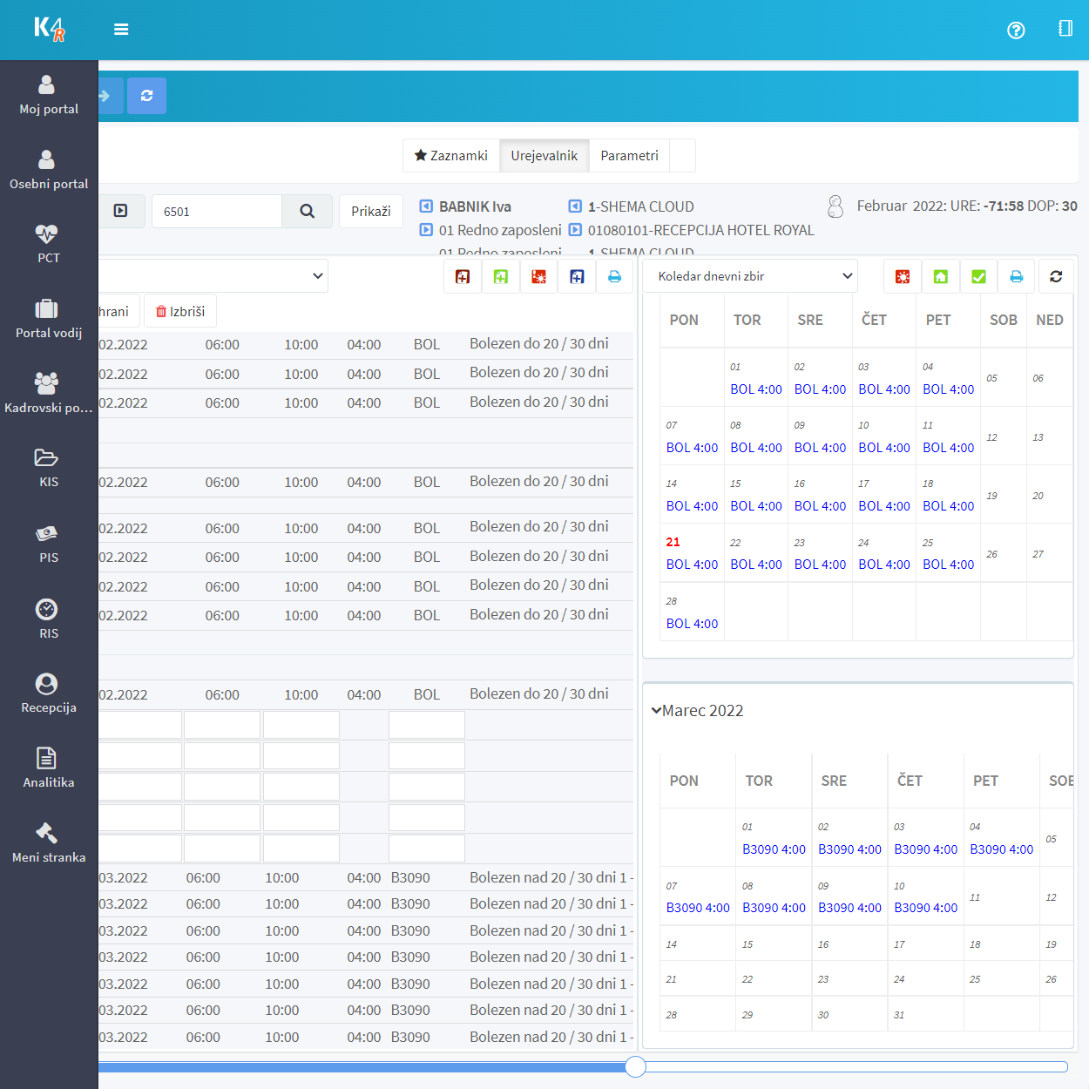Click dark blue add-entry icon
1089x1089 pixels.
point(577,276)
